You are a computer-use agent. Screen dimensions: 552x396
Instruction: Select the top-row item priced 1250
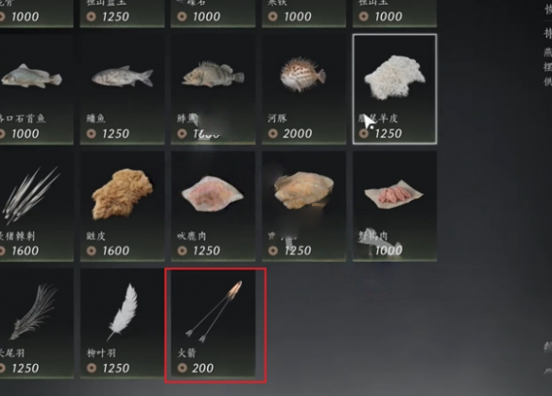(x=122, y=13)
